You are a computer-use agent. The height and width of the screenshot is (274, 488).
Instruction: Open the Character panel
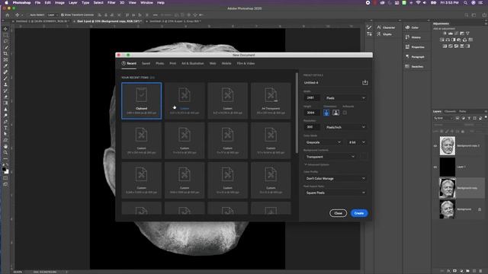386,27
